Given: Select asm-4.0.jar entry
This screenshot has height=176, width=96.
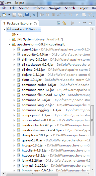Looking at the screenshot, I should click(30, 49).
